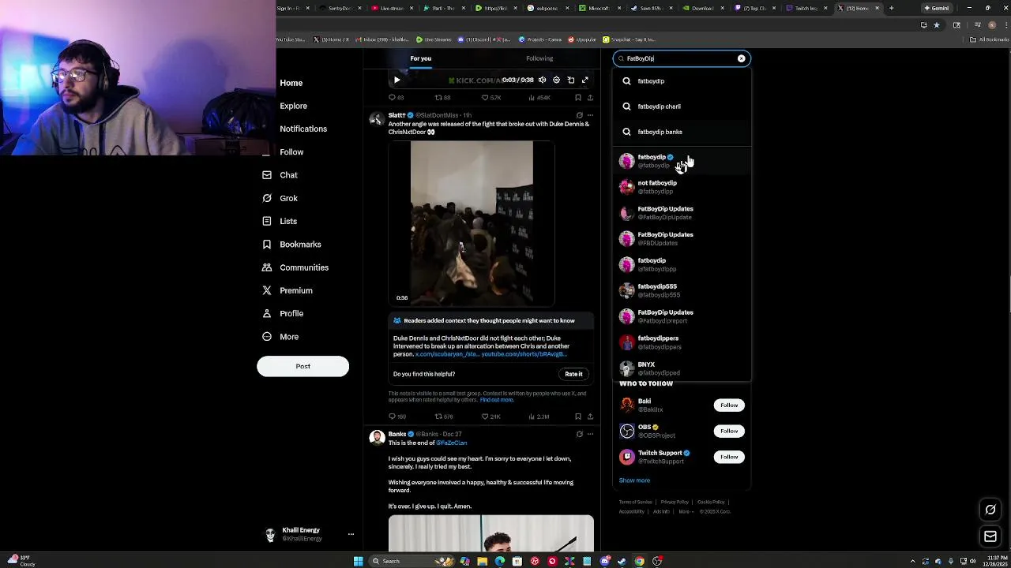Open the verified fatboydip account result
The image size is (1011, 568).
(x=682, y=161)
